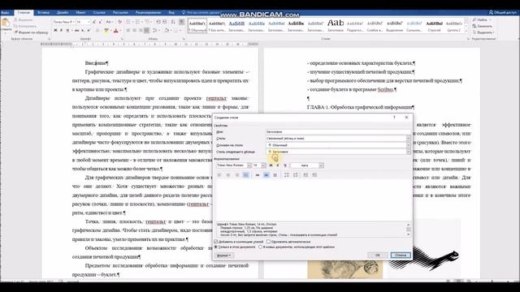The image size is (520, 292).
Task: Open the dialog font name dropdown
Action: (249, 165)
